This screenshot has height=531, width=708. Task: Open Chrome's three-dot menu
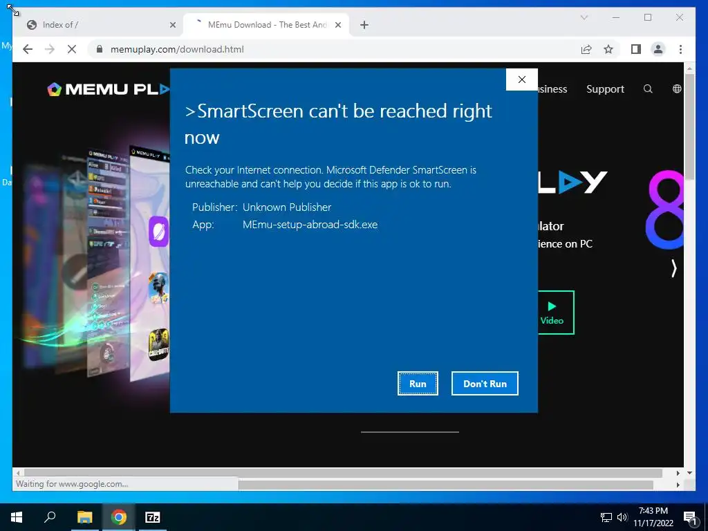click(680, 49)
